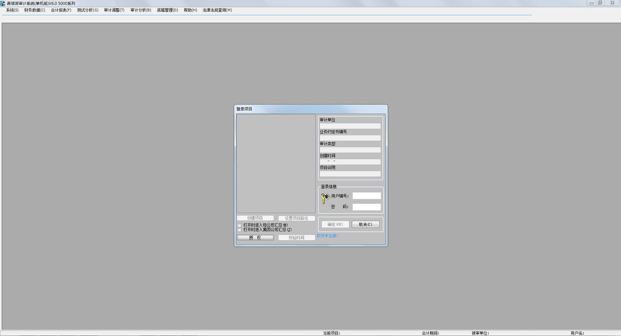Open the 底稿管理 menu
This screenshot has height=336, width=621.
167,10
